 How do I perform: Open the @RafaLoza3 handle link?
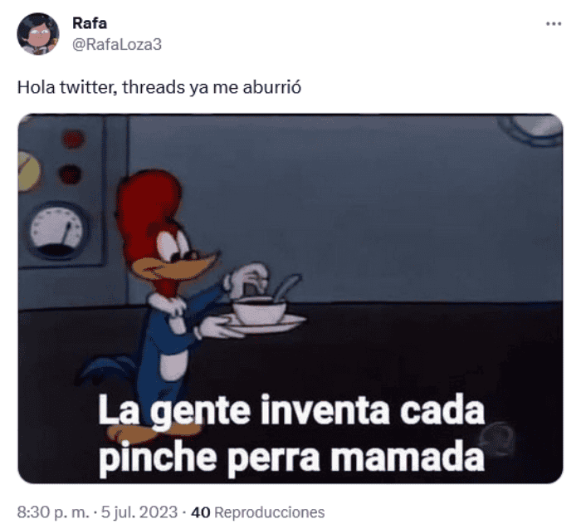[117, 45]
